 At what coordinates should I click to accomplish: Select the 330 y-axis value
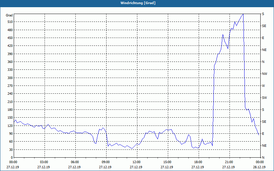pyautogui.click(x=10, y=70)
